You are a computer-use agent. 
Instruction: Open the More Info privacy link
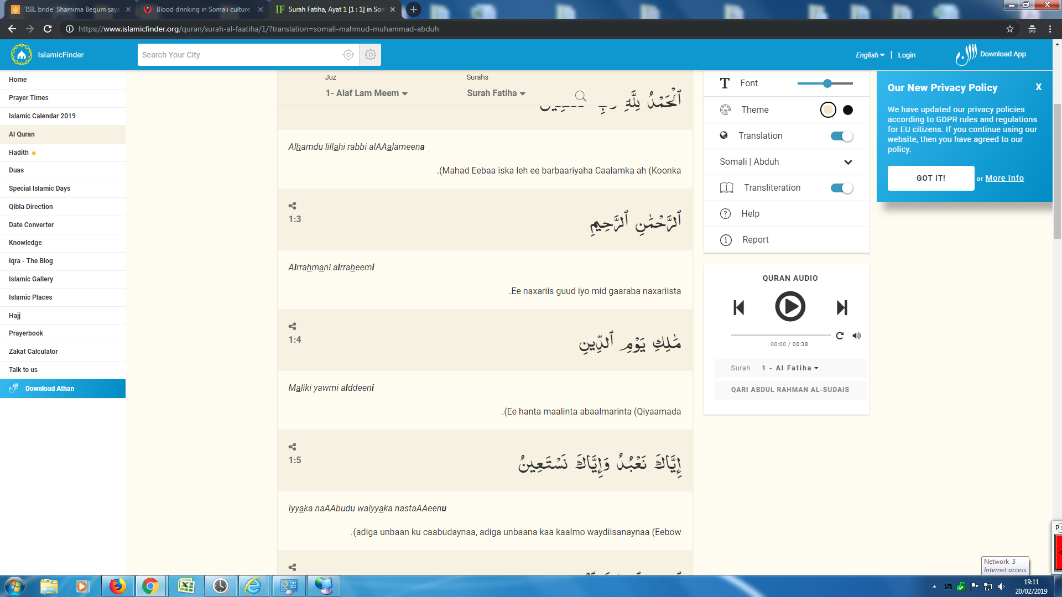(1004, 178)
